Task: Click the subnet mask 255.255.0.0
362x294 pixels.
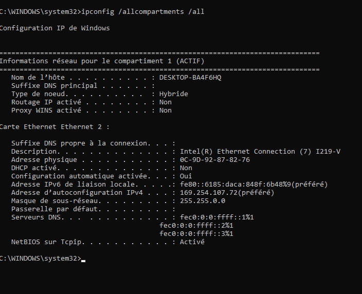Action: [203, 201]
